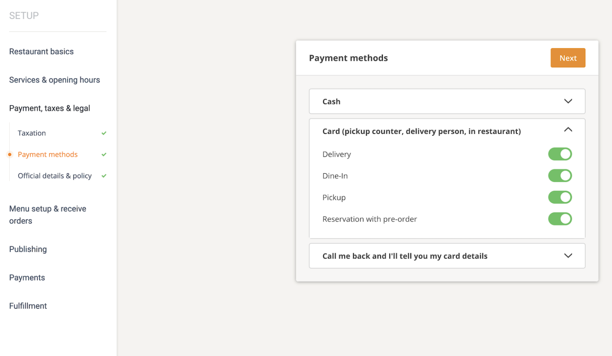
Task: Click the checkmark beside Taxation
Action: (x=104, y=133)
